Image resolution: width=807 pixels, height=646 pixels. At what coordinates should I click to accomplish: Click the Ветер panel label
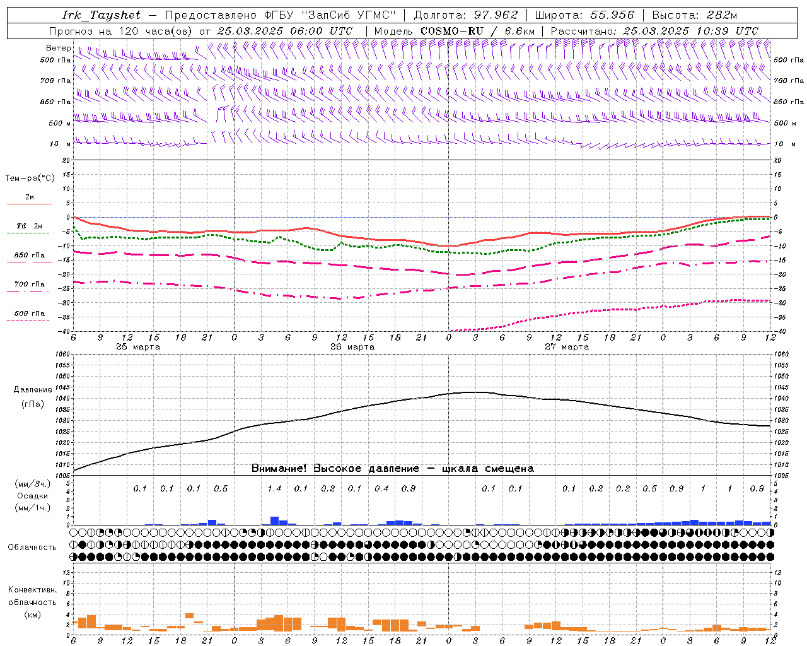pyautogui.click(x=59, y=48)
